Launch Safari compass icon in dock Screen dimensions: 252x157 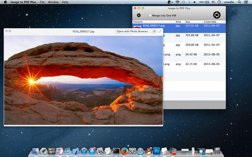pyautogui.click(x=140, y=151)
